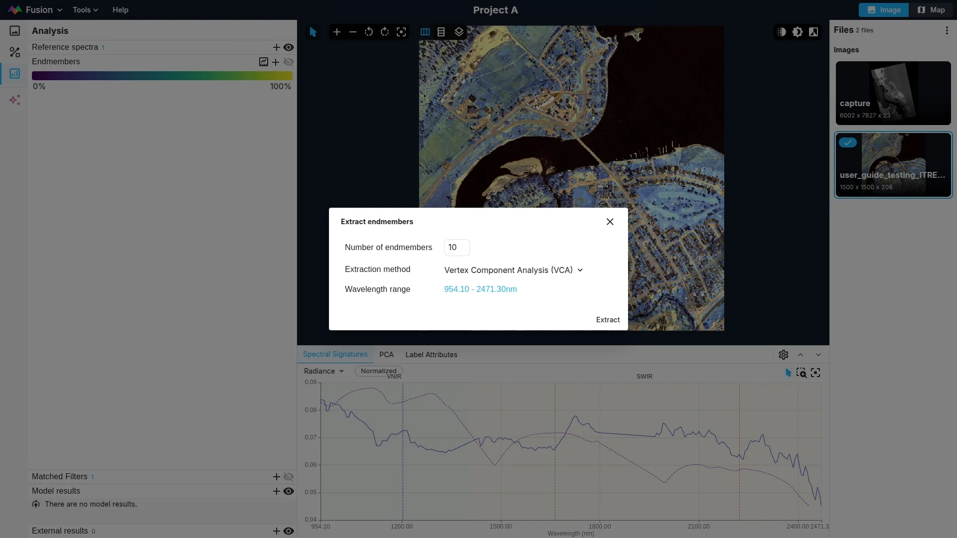Click the zoom in plus icon
This screenshot has height=538, width=957.
pyautogui.click(x=337, y=32)
